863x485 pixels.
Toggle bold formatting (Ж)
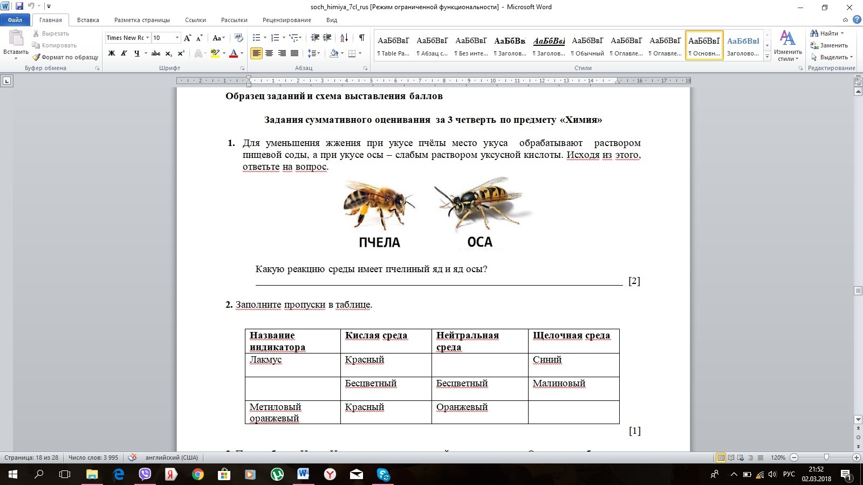click(112, 53)
